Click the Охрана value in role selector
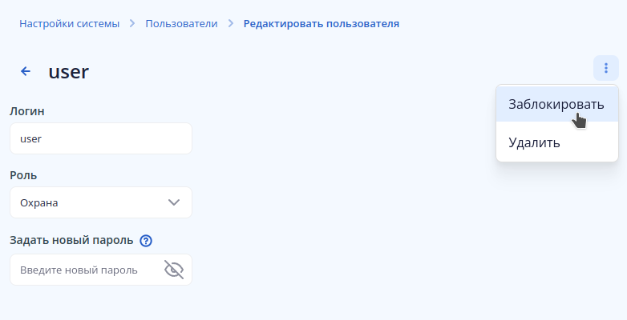 point(39,203)
